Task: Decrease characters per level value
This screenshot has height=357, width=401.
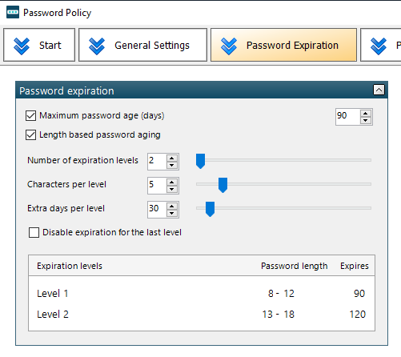Action: tap(171, 189)
